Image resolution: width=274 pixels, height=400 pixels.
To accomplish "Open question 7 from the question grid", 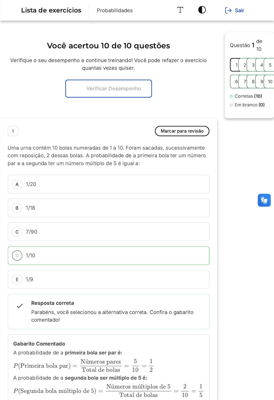I will [x=244, y=82].
